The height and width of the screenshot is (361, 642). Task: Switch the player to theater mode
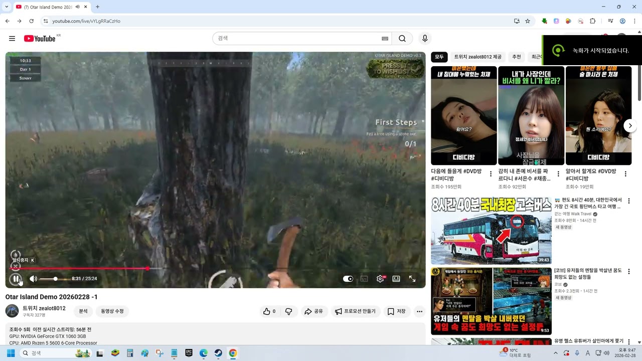coord(396,279)
